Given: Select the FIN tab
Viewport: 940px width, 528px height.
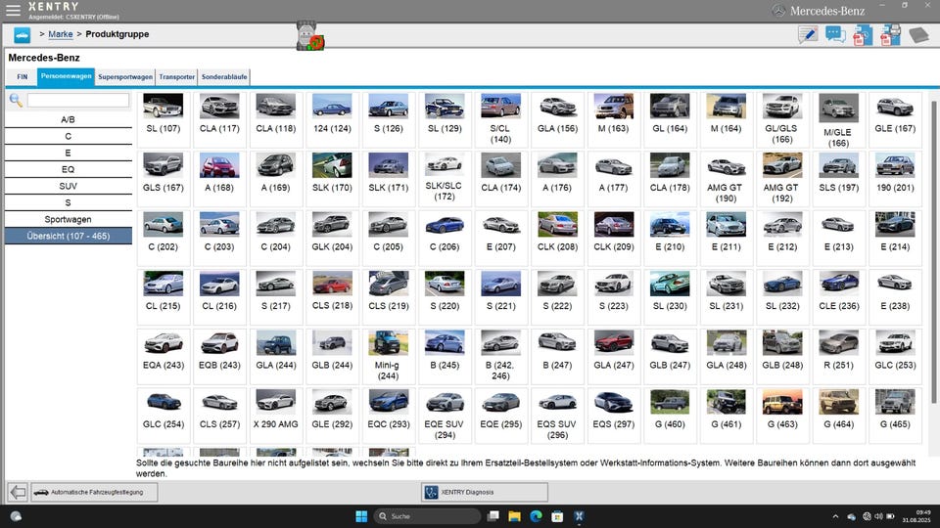Looking at the screenshot, I should [x=23, y=77].
